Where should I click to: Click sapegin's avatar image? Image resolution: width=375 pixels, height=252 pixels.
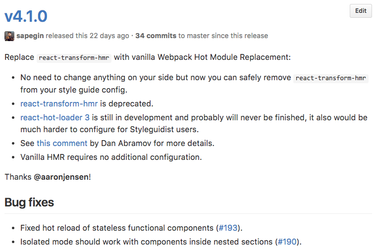pos(9,36)
